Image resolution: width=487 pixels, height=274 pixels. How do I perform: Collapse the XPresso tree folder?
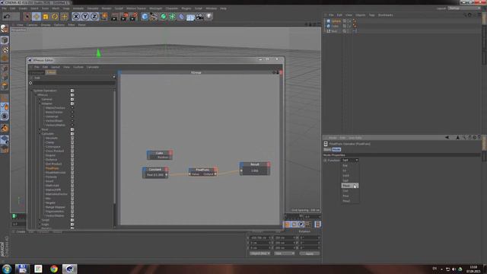coord(36,95)
